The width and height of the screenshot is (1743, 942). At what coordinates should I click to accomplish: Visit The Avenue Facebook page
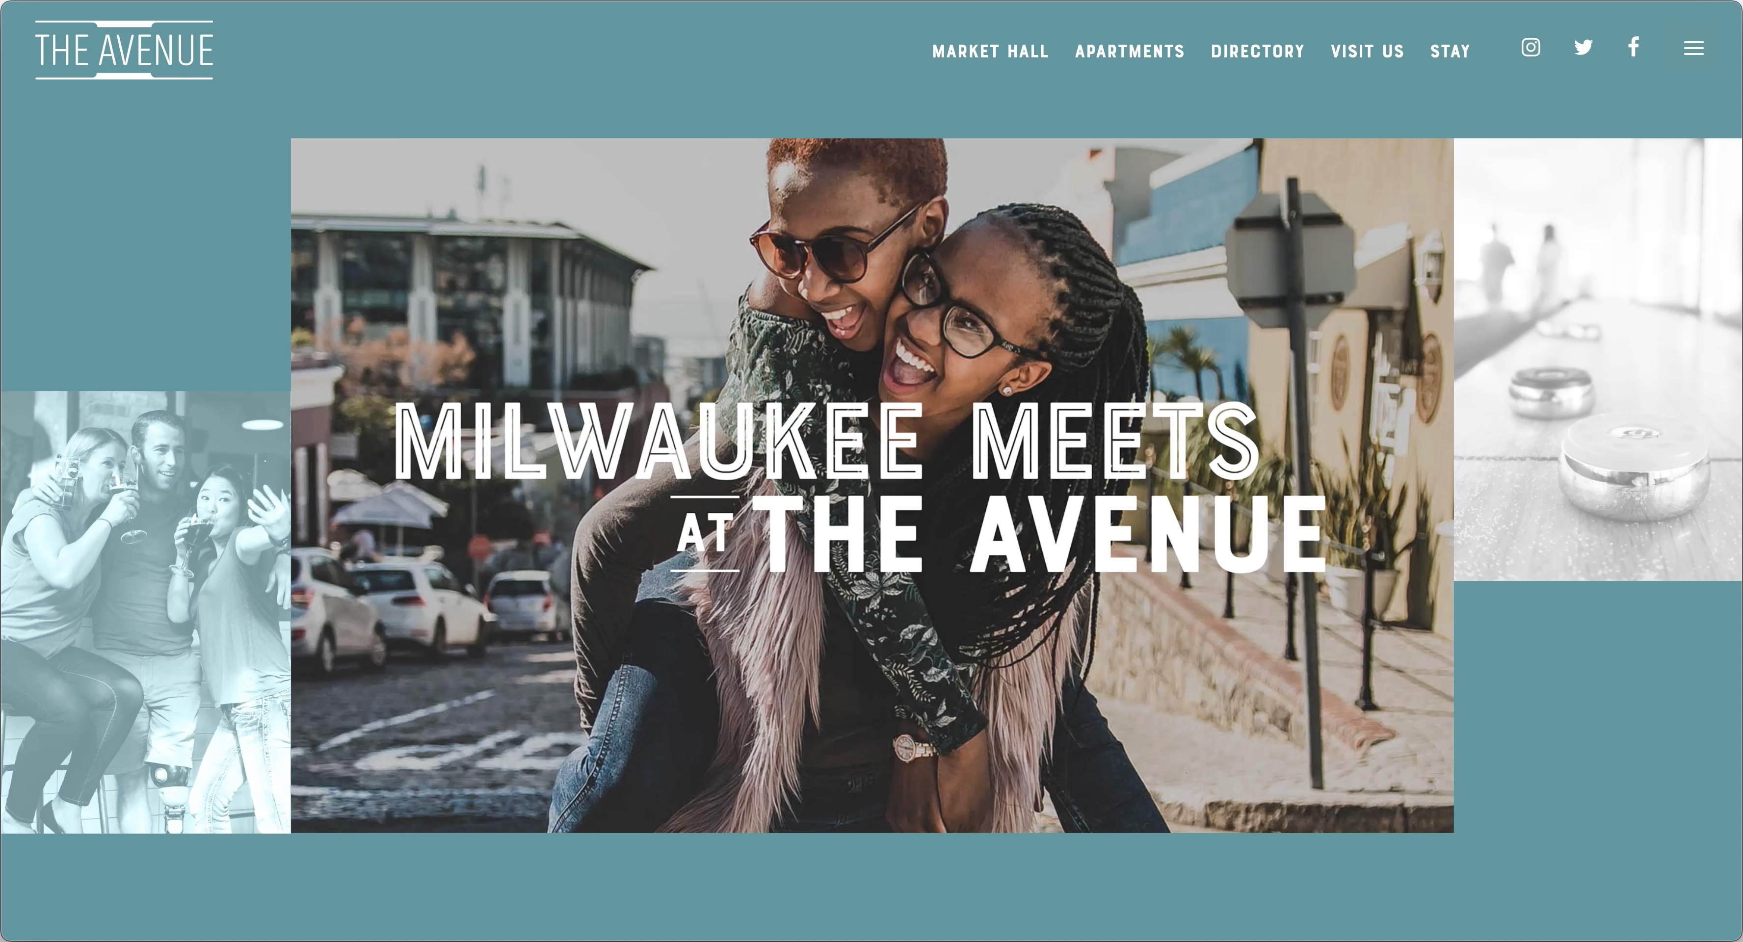[1634, 47]
